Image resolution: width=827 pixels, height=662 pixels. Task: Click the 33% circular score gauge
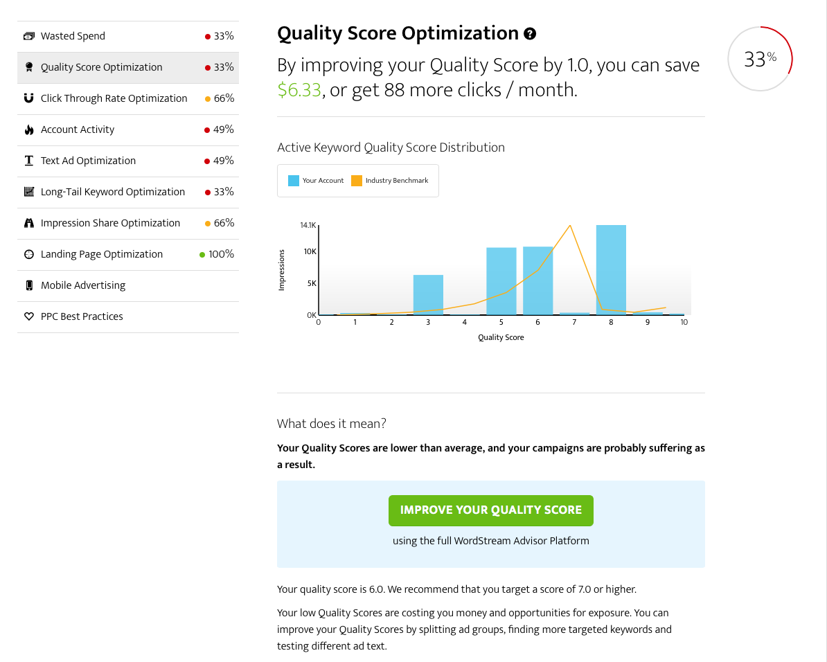point(760,59)
